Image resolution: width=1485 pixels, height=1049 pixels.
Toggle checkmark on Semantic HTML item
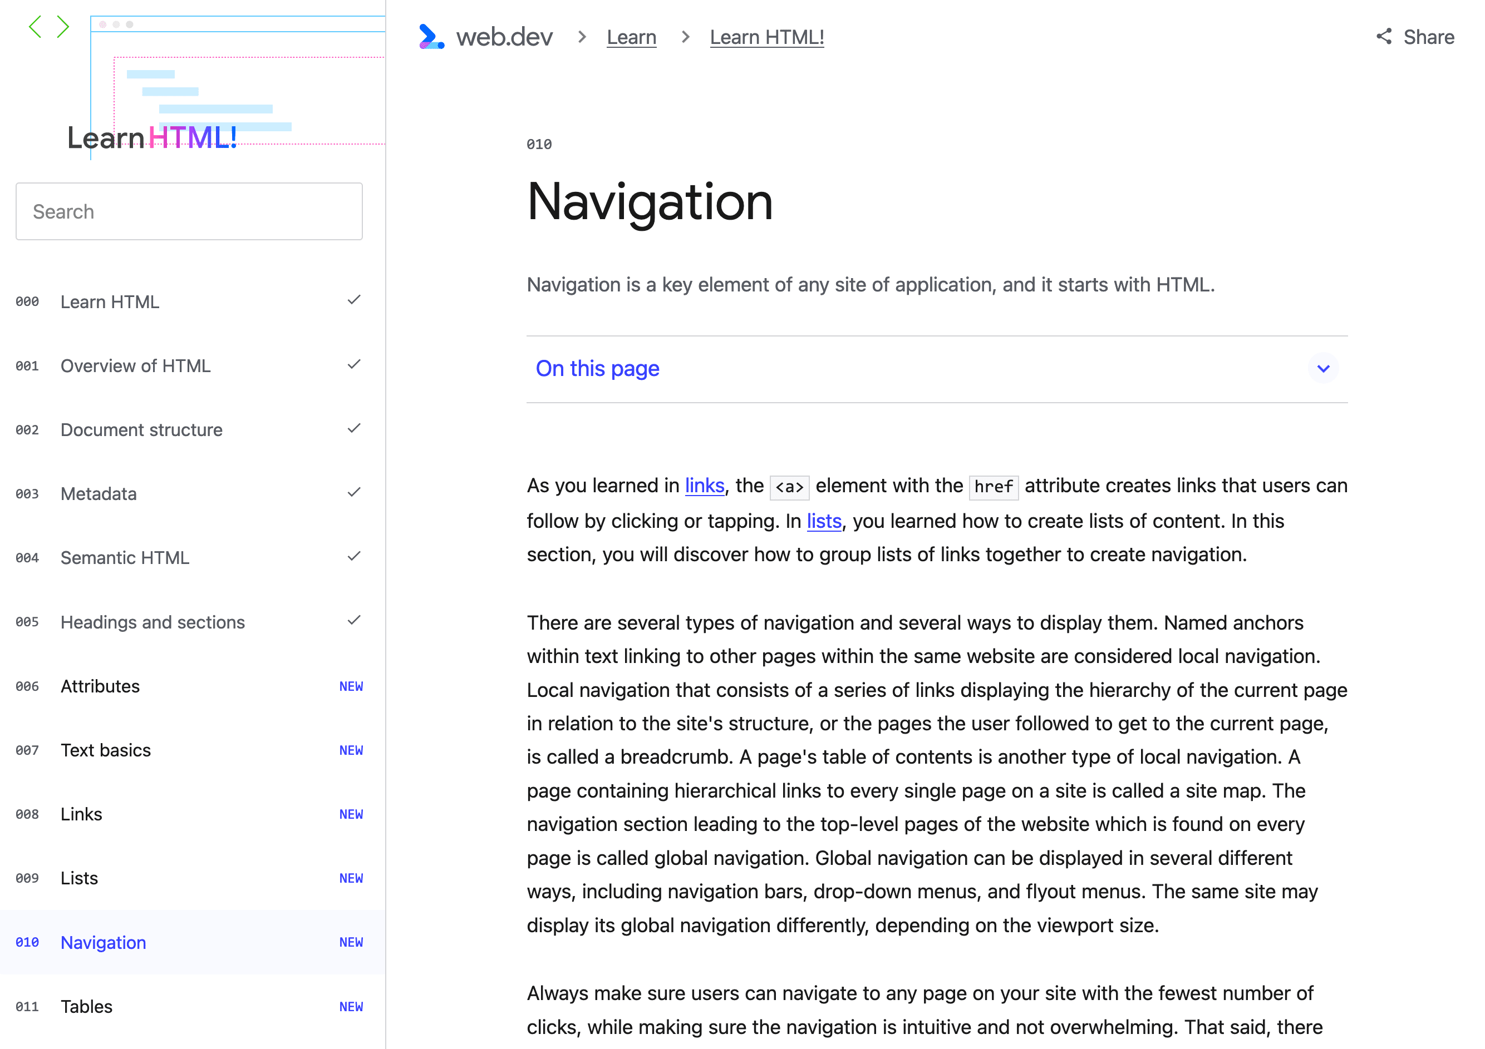click(x=353, y=557)
